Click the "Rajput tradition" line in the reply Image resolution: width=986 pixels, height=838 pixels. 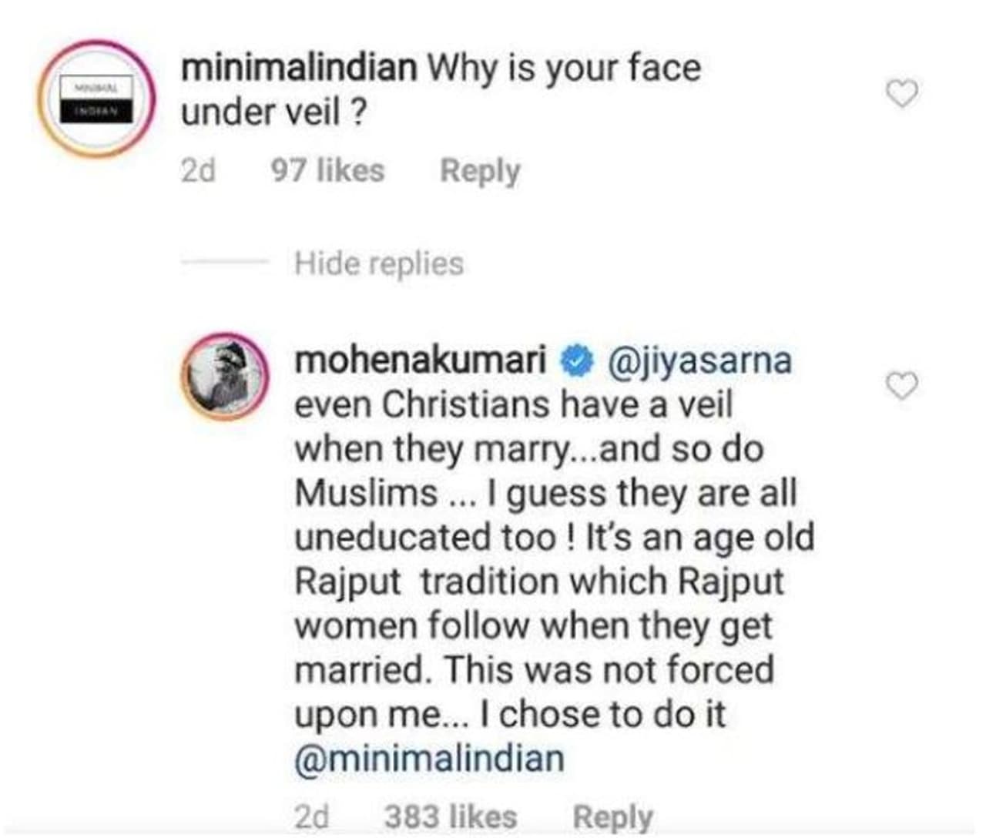click(539, 582)
